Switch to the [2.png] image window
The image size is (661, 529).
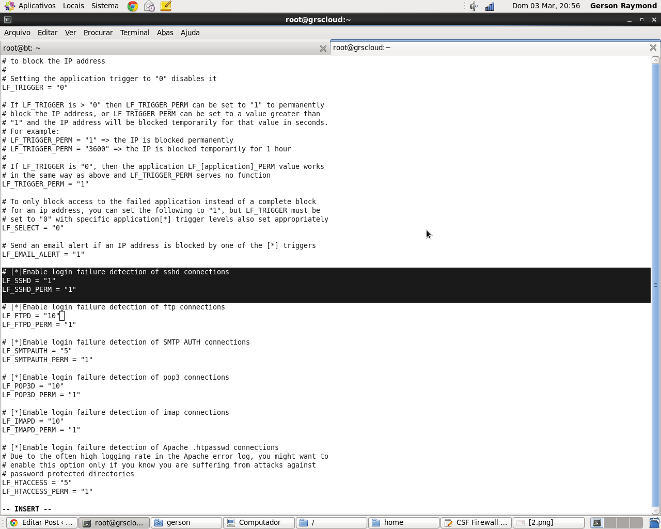point(548,523)
